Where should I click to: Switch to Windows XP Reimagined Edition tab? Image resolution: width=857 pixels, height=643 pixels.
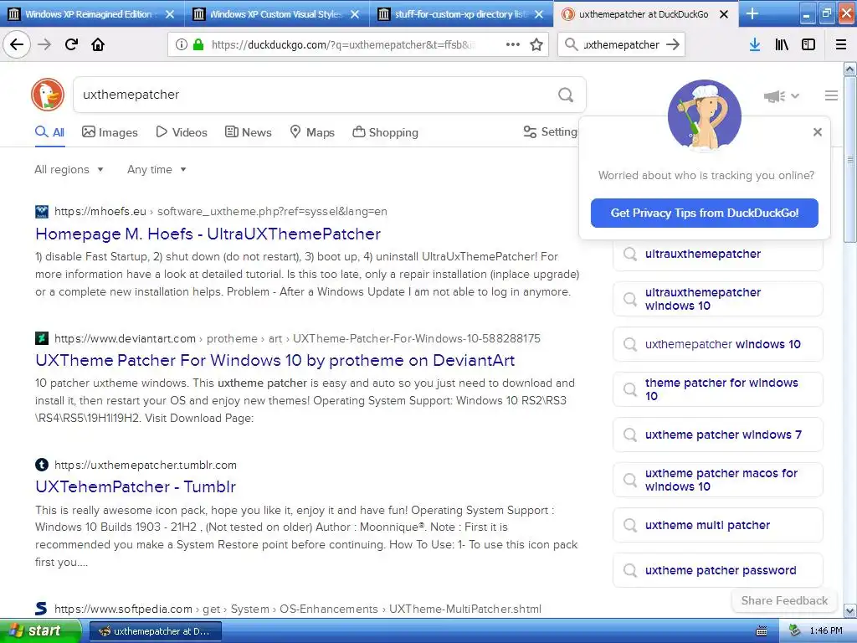point(87,14)
